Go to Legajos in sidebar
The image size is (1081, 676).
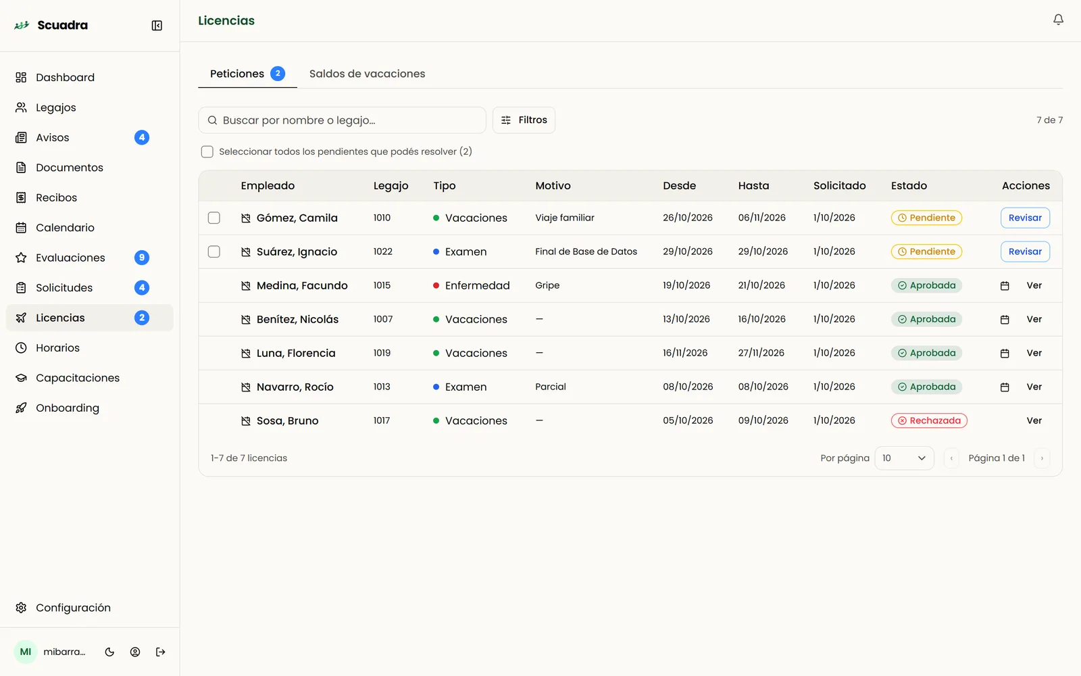point(89,107)
